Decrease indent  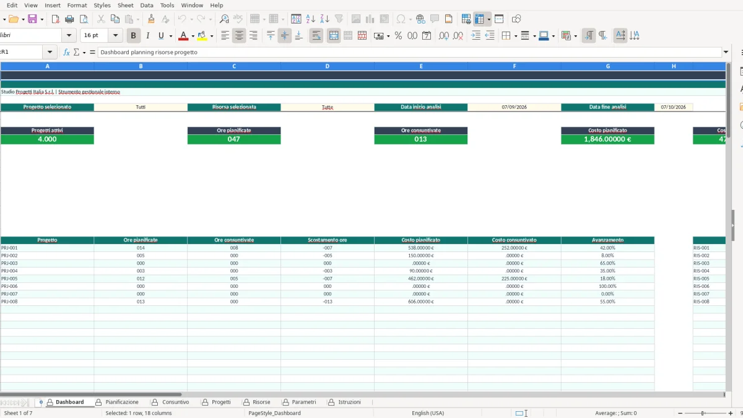(x=490, y=36)
